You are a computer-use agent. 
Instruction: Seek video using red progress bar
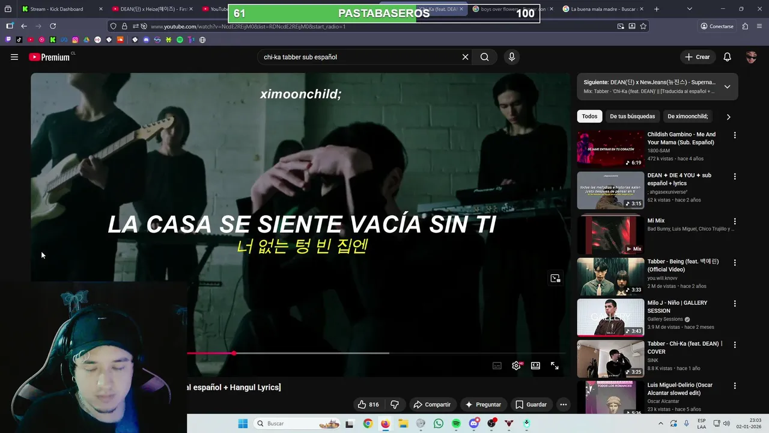[x=210, y=353]
